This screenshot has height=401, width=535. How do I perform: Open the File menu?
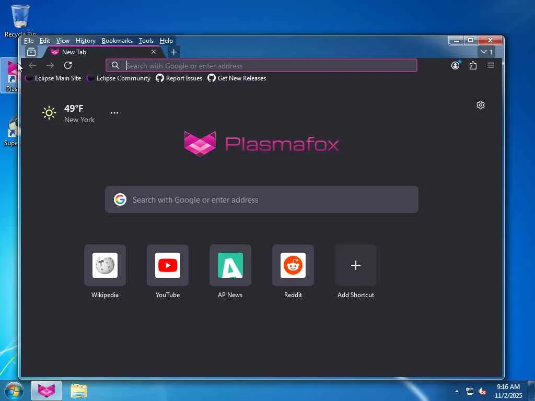tap(29, 41)
